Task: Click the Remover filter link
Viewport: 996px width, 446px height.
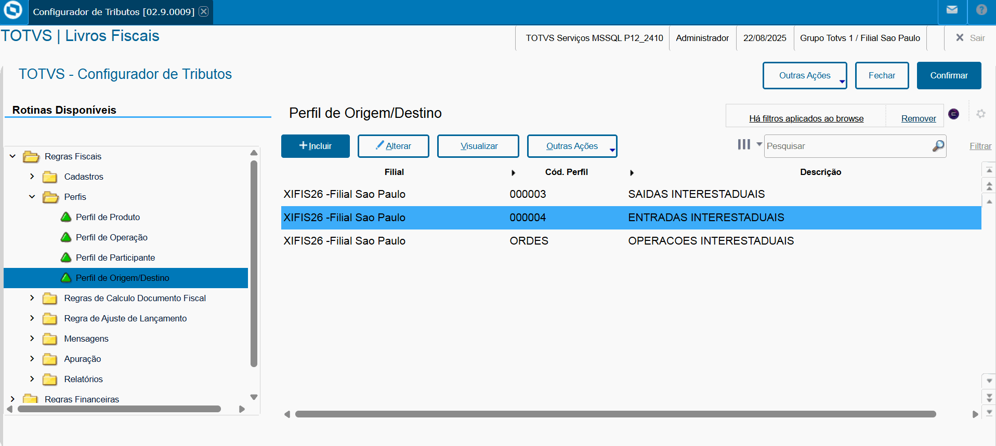Action: [x=919, y=118]
